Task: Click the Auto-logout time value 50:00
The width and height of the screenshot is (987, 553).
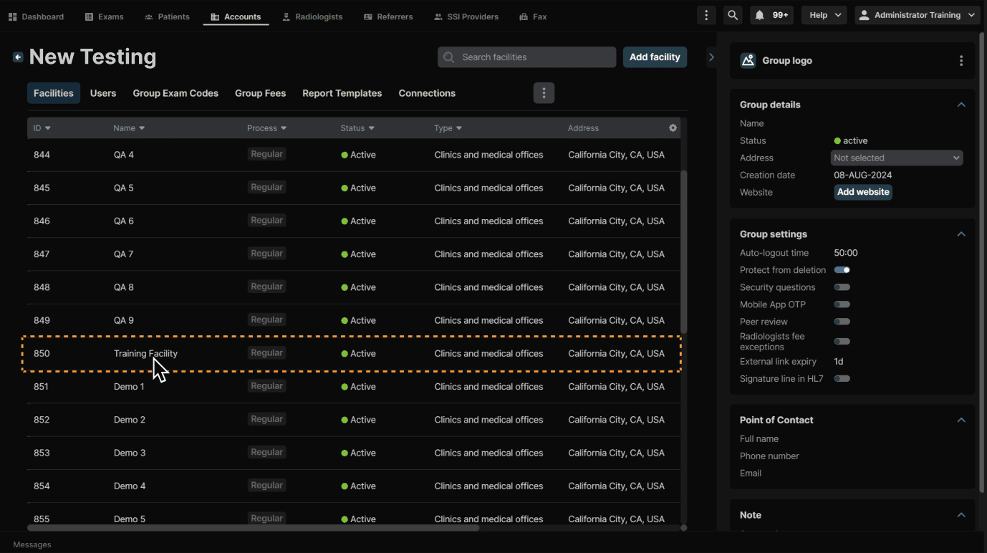Action: pyautogui.click(x=846, y=253)
